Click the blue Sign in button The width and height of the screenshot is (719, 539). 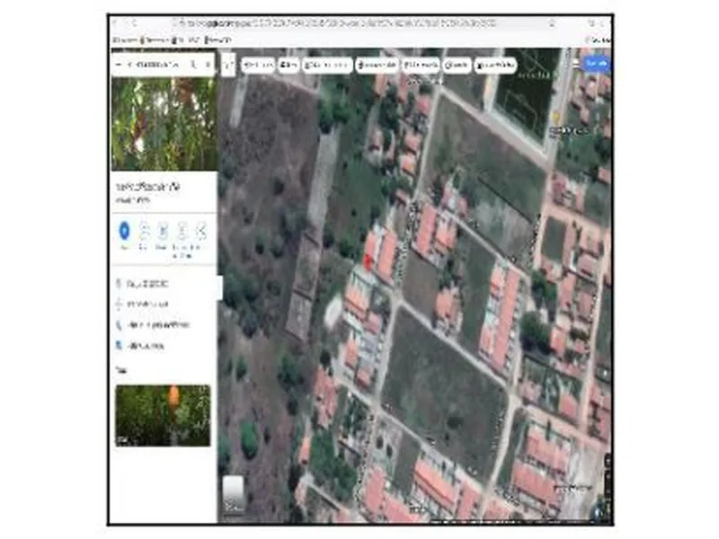(597, 65)
